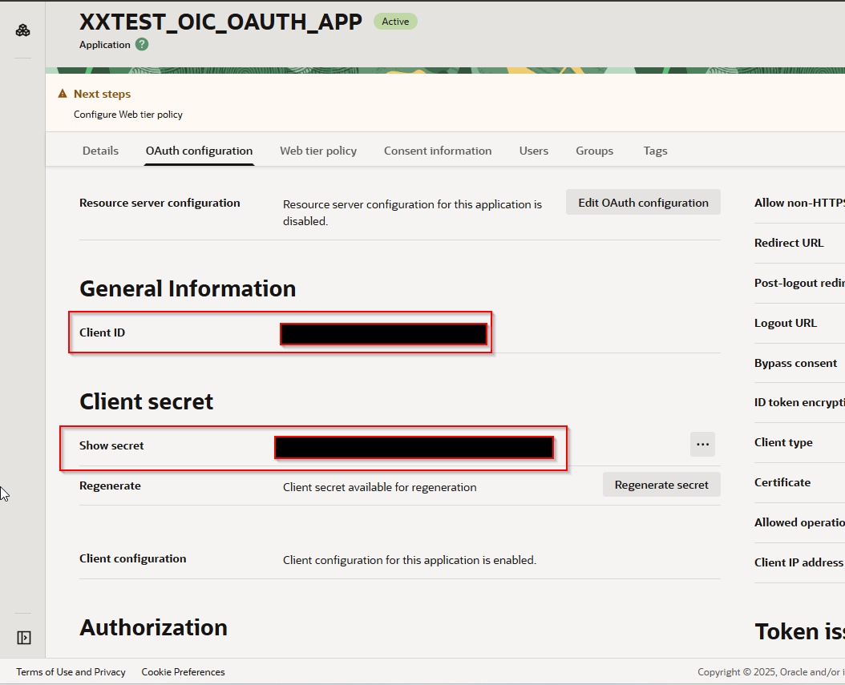Open the Users tab
Viewport: 845px width, 685px height.
tap(534, 151)
